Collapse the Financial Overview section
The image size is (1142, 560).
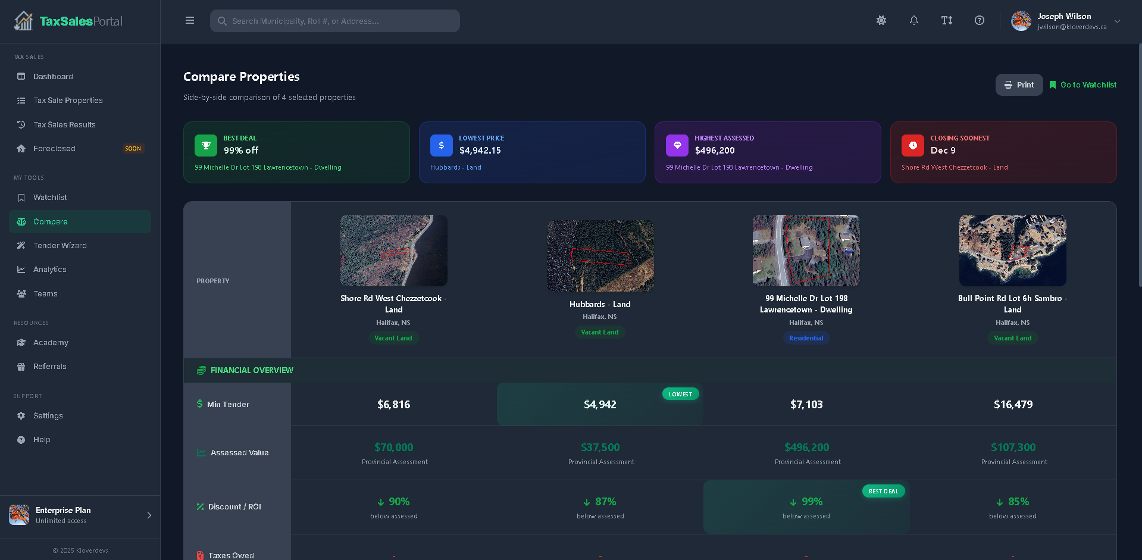click(252, 370)
